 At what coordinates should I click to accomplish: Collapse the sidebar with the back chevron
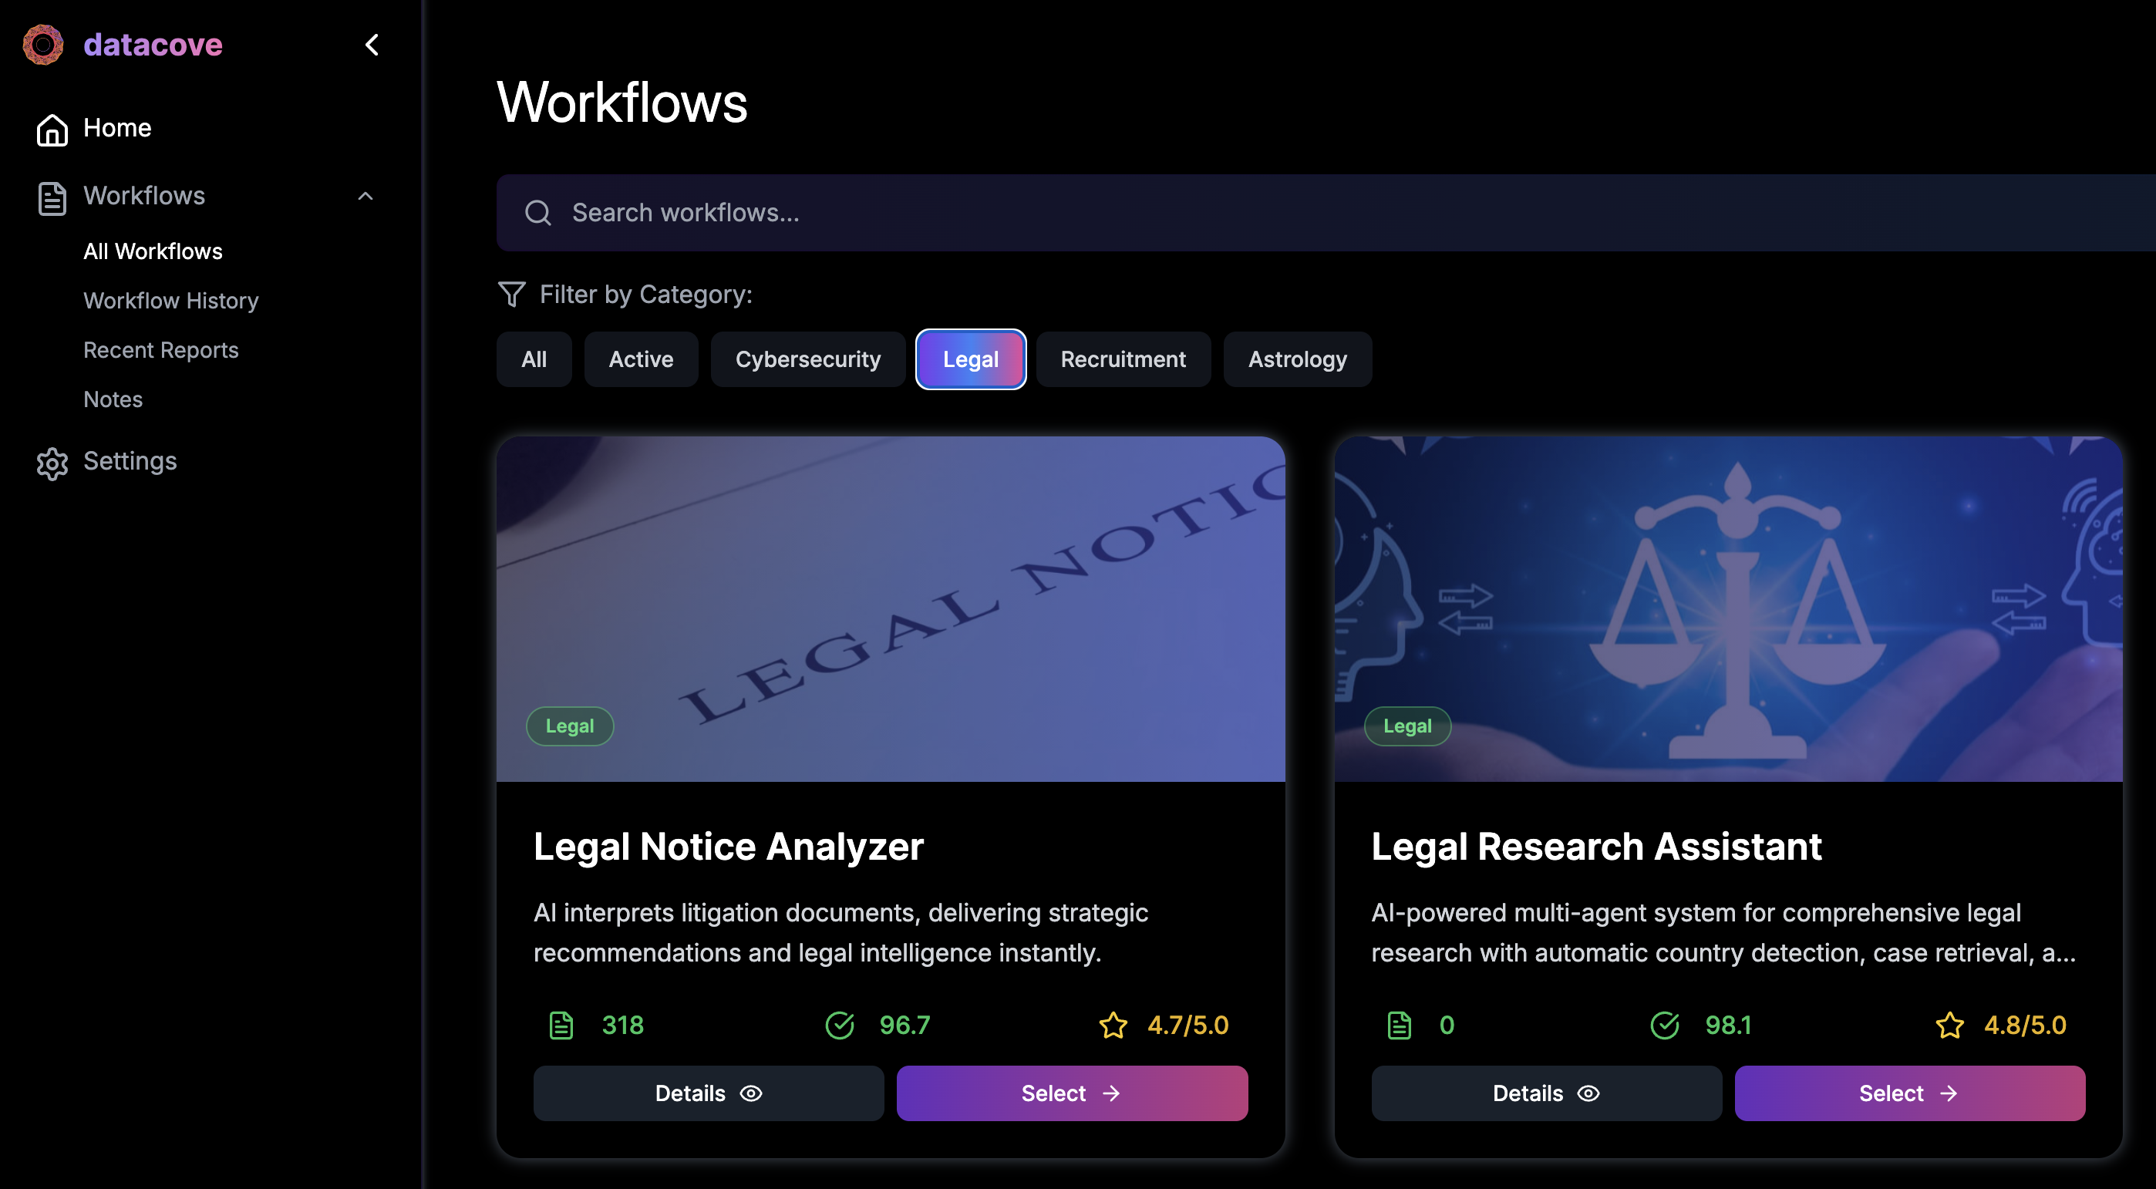[x=372, y=45]
